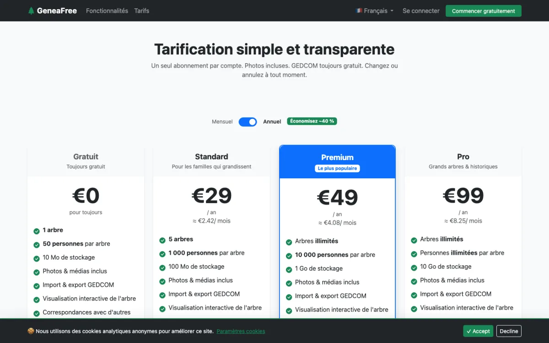
Task: Click the 'Le plus populaire' badge
Action: click(337, 168)
